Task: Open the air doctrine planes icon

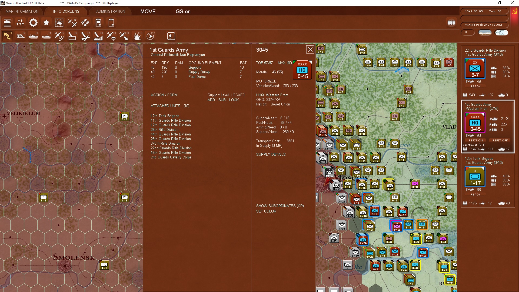Action: click(x=72, y=23)
